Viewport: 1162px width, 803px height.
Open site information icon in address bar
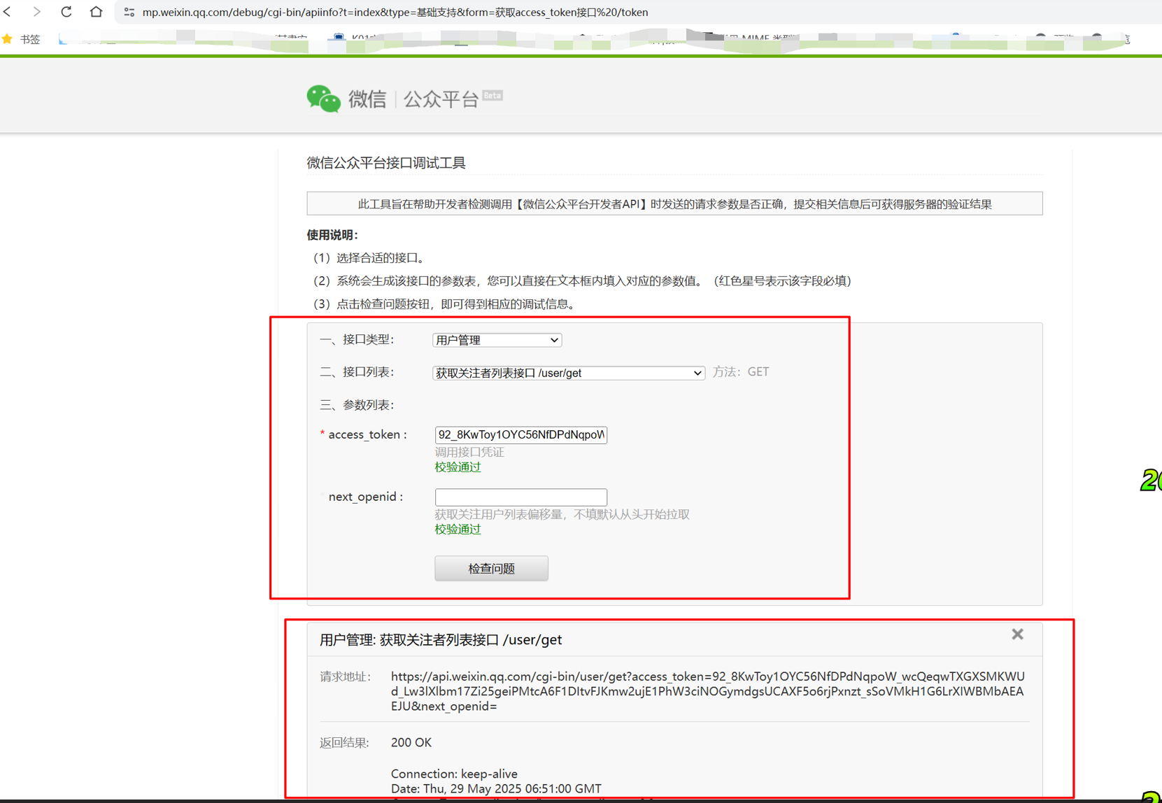pos(129,12)
